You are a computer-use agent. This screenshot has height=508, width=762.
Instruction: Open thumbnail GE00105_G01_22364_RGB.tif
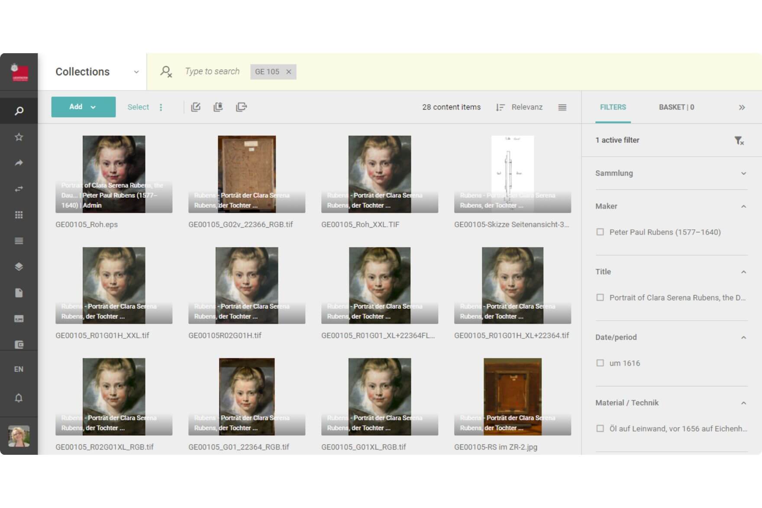coord(247,397)
